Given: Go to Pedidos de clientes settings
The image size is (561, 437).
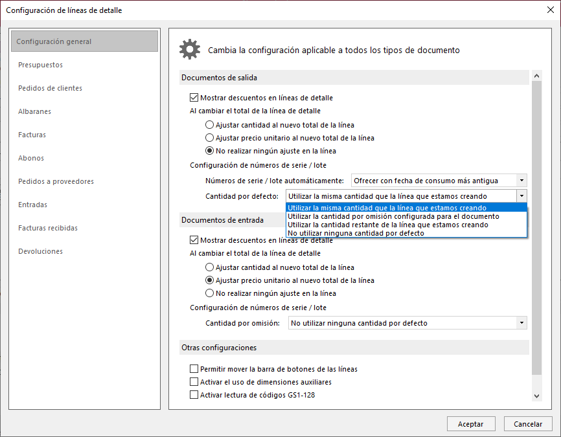Looking at the screenshot, I should pos(50,88).
